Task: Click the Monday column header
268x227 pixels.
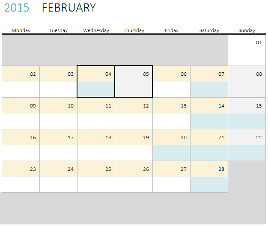Action: [x=21, y=30]
